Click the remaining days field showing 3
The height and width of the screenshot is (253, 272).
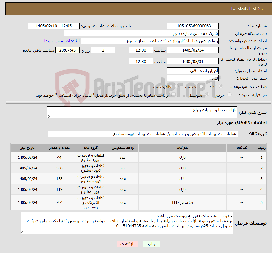point(103,50)
